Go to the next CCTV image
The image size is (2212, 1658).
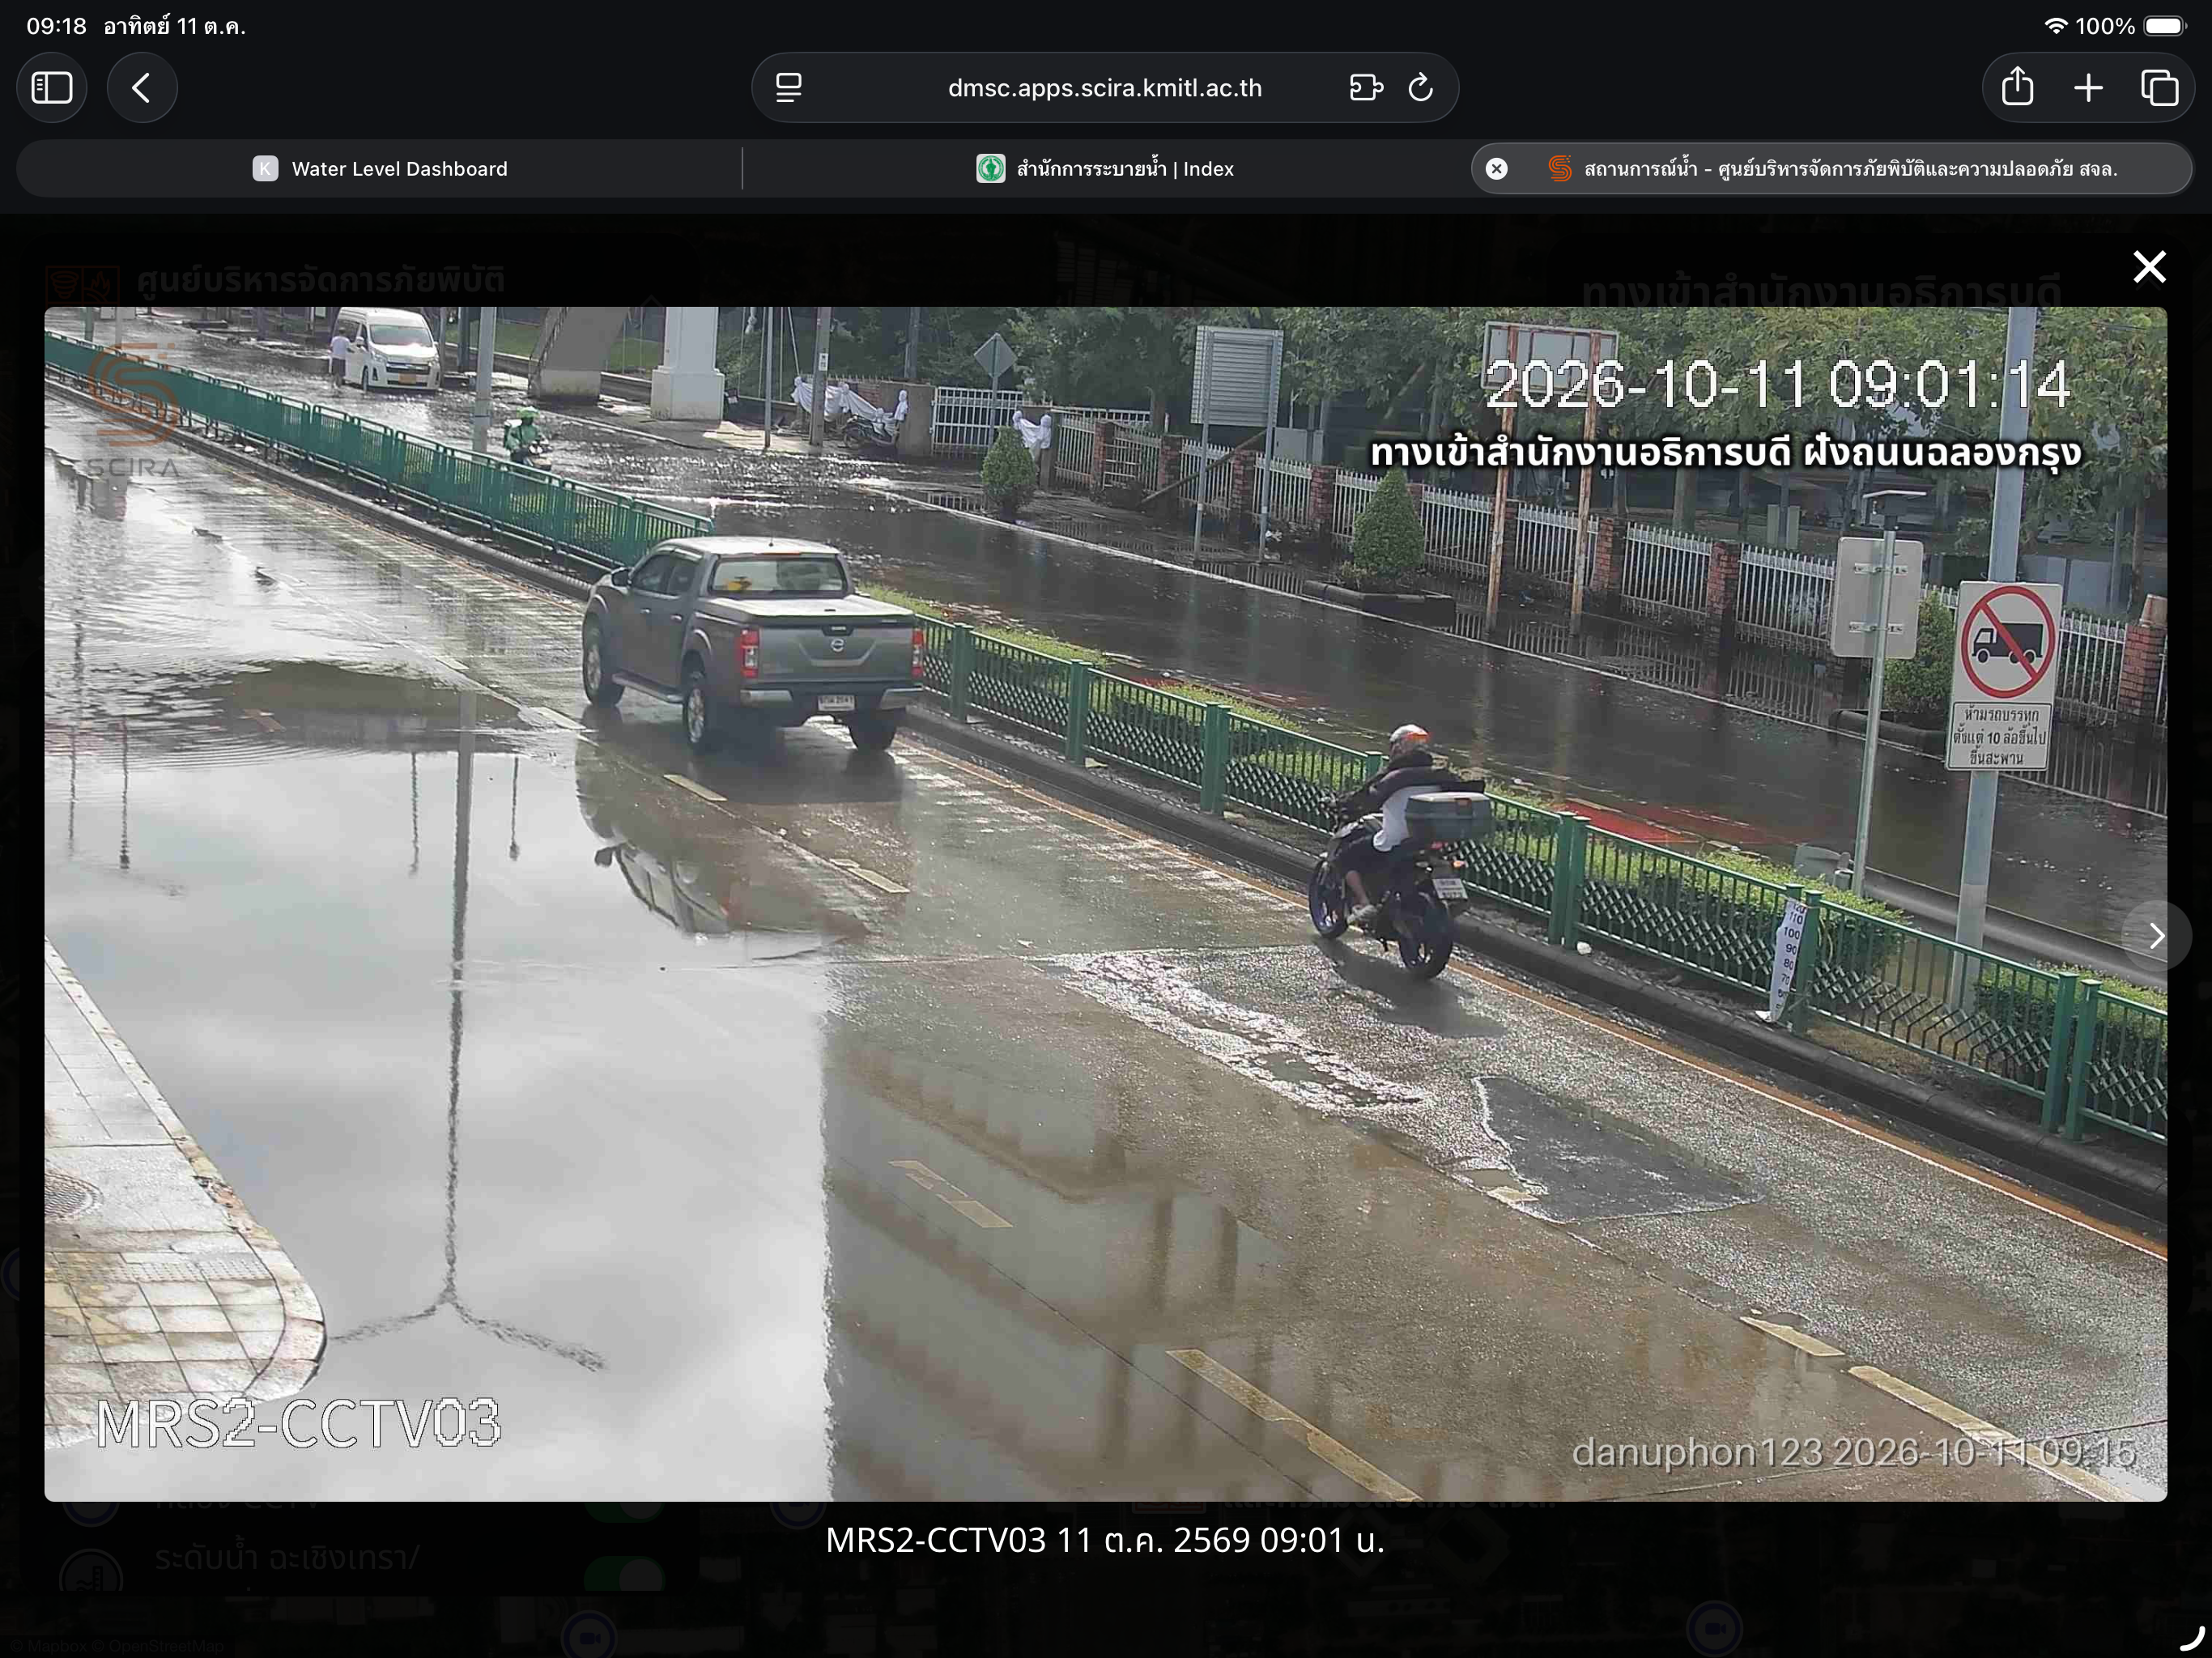(2157, 935)
